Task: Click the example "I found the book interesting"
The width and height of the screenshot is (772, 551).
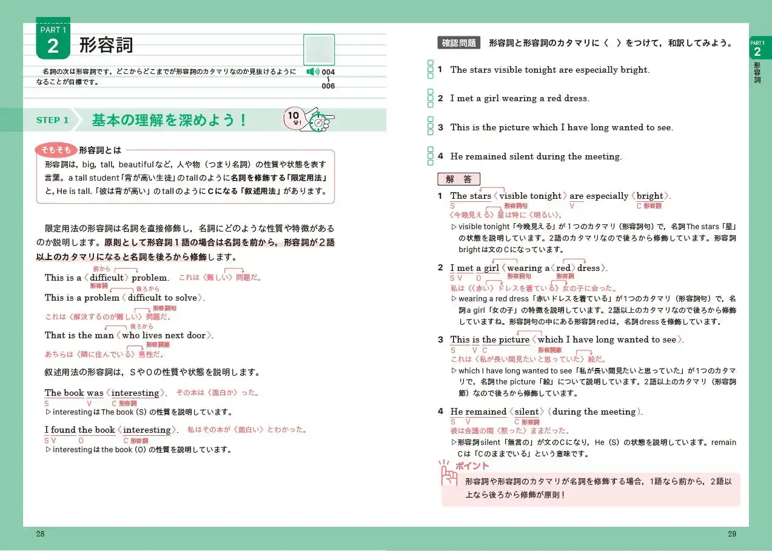Action: click(x=112, y=430)
